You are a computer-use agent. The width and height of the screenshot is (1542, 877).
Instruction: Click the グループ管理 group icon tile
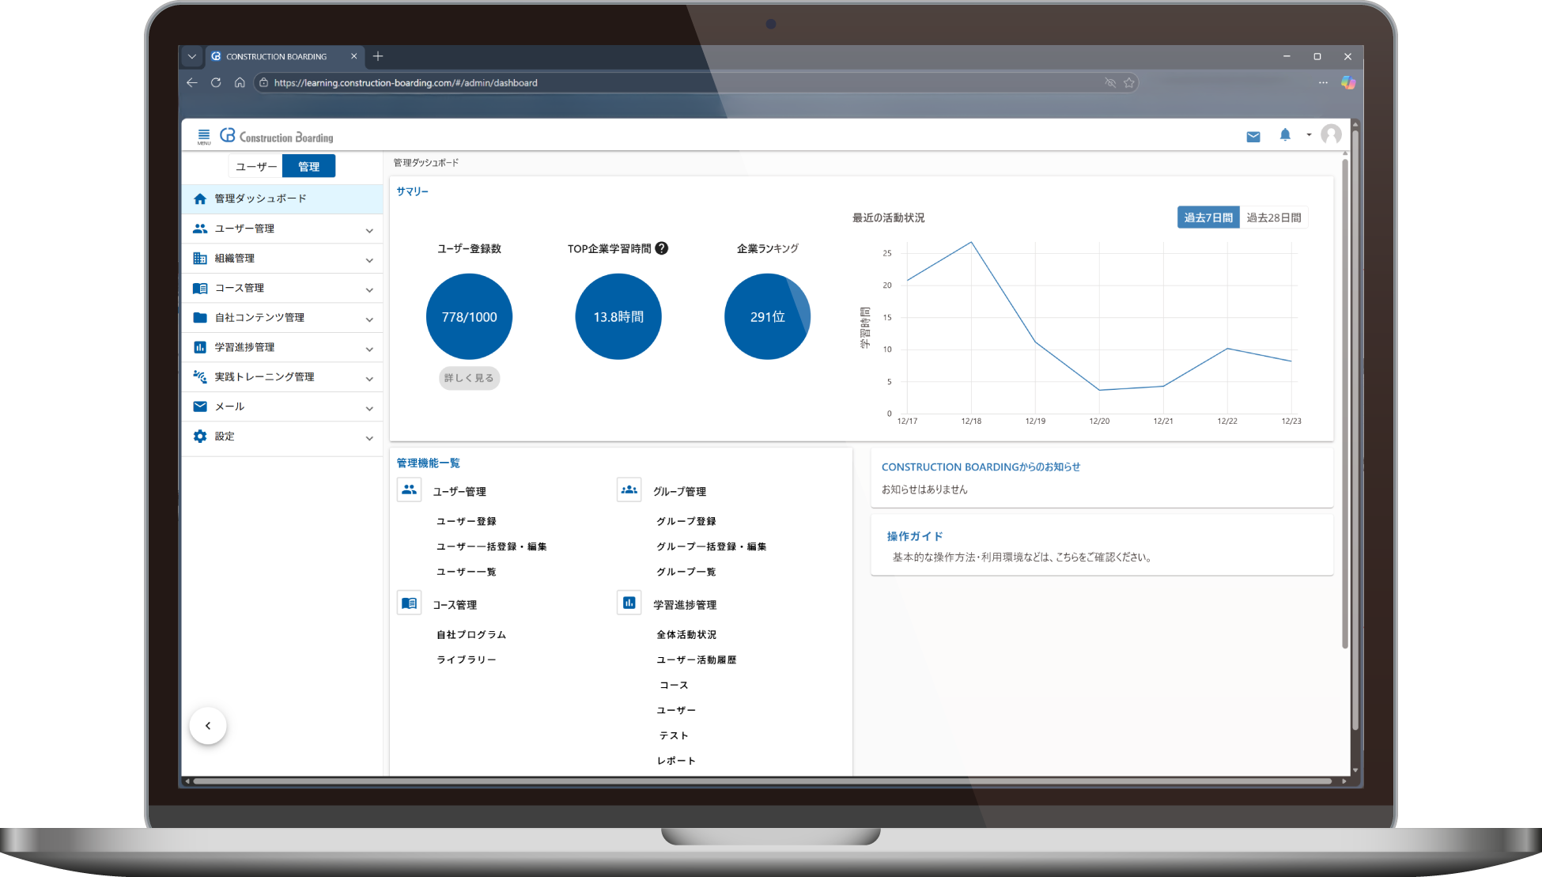coord(629,490)
